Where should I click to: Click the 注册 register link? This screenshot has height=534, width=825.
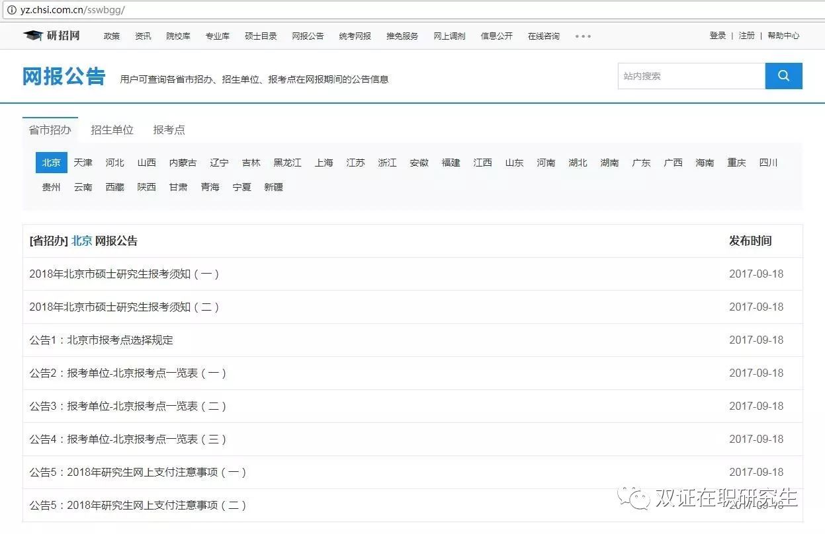pyautogui.click(x=746, y=36)
